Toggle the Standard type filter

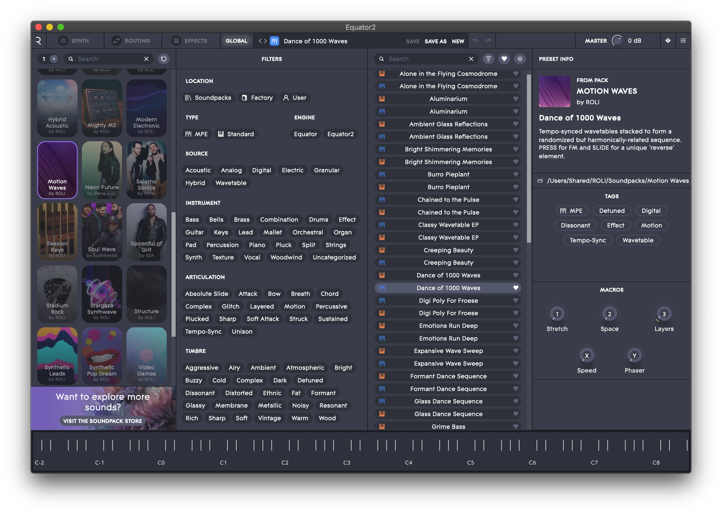click(236, 134)
